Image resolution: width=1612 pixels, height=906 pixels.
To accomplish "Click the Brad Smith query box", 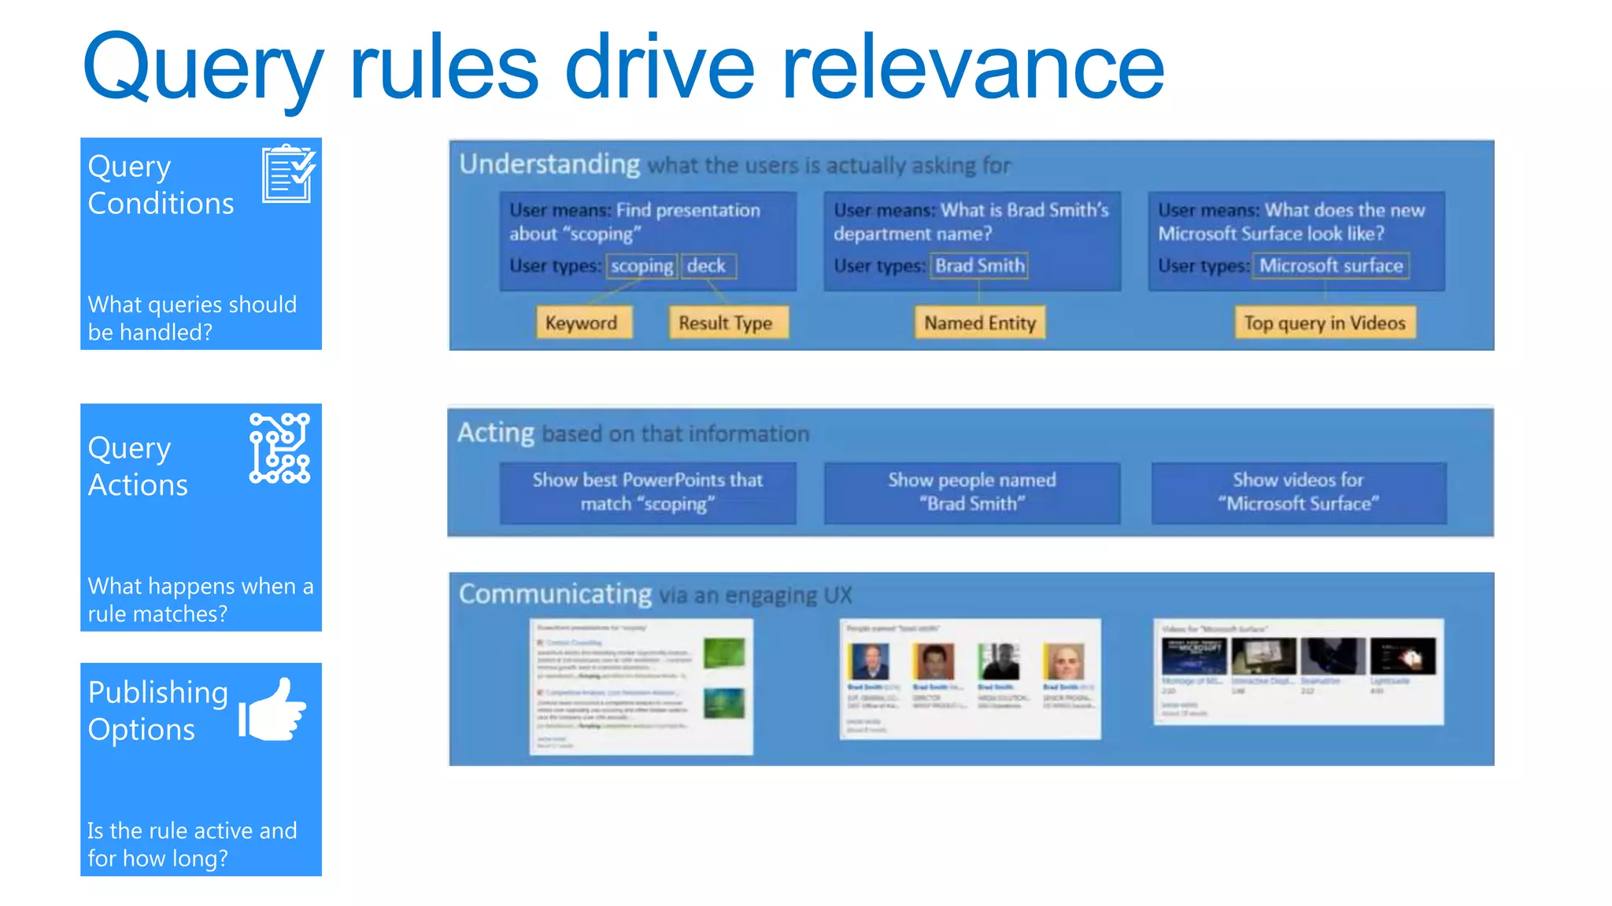I will pyautogui.click(x=980, y=267).
